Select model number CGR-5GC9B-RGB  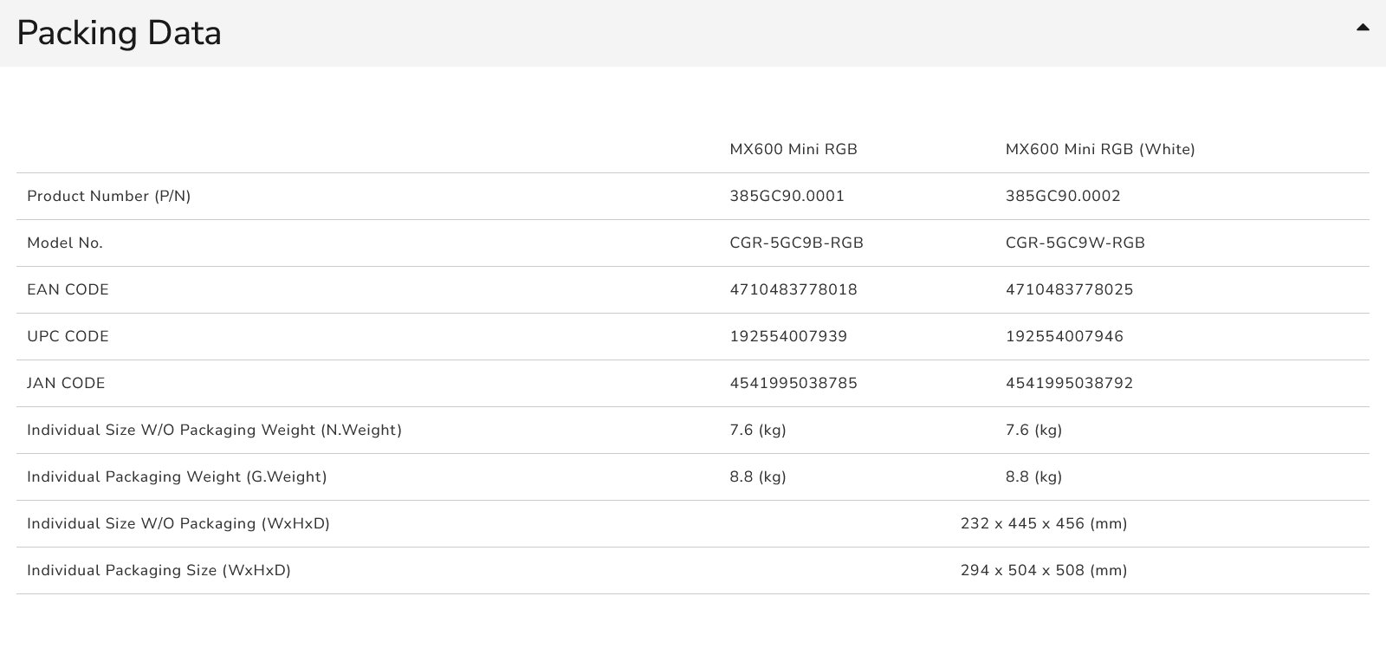click(796, 243)
